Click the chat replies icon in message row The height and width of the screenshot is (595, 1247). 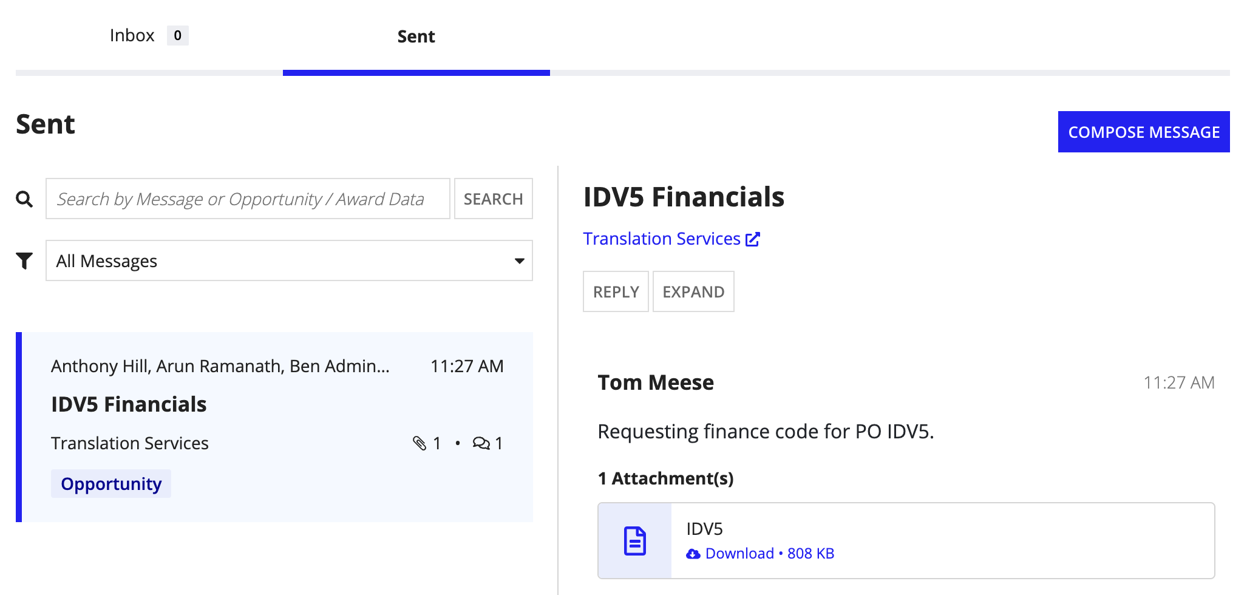pos(481,443)
